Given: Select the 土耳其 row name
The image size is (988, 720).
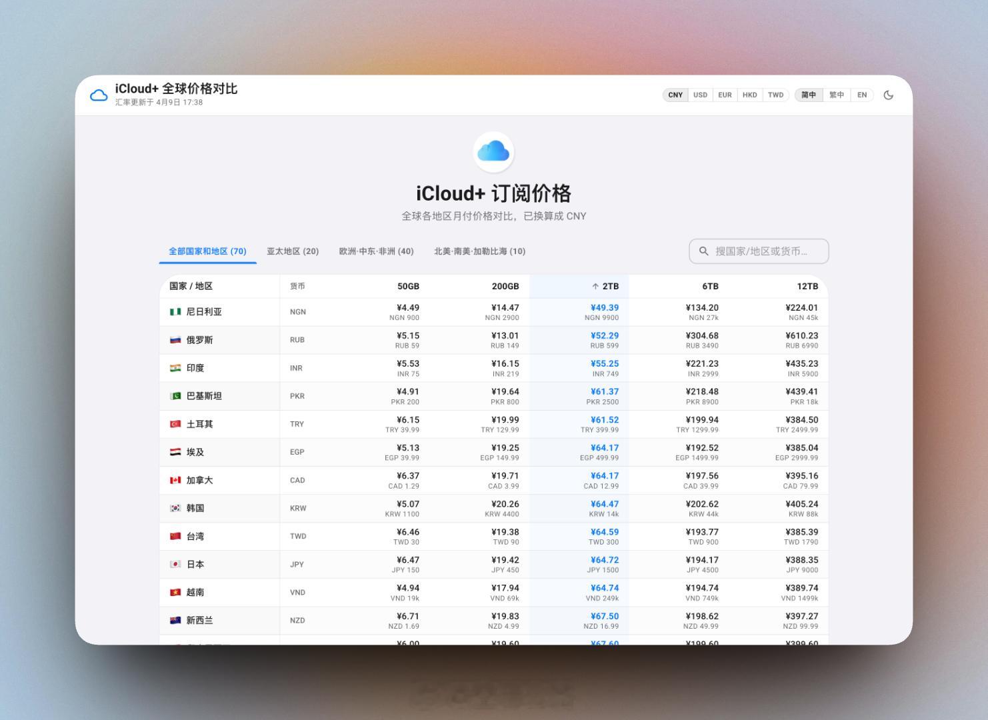Looking at the screenshot, I should [199, 423].
